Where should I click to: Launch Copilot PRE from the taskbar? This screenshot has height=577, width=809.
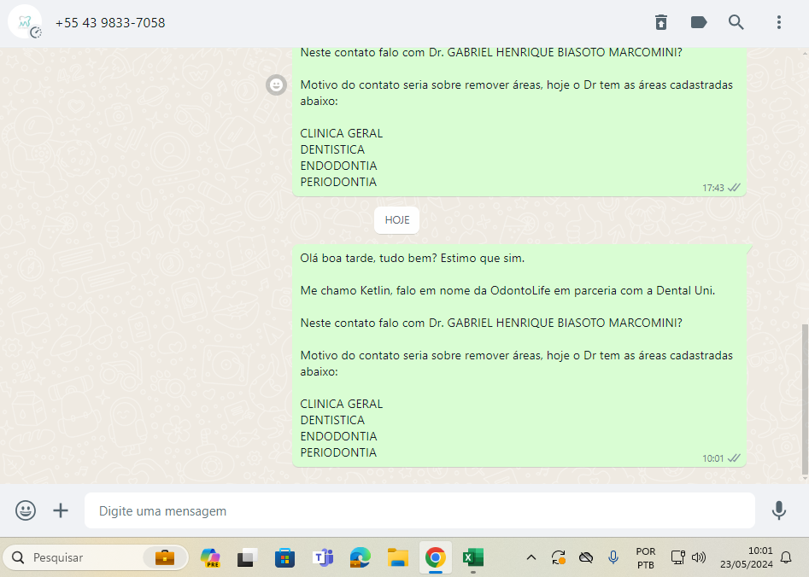coord(210,557)
